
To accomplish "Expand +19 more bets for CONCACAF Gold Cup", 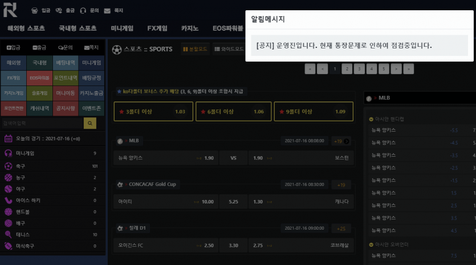I will (x=341, y=185).
